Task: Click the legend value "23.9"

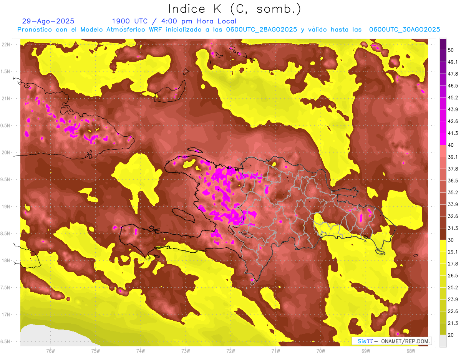Action: [453, 300]
